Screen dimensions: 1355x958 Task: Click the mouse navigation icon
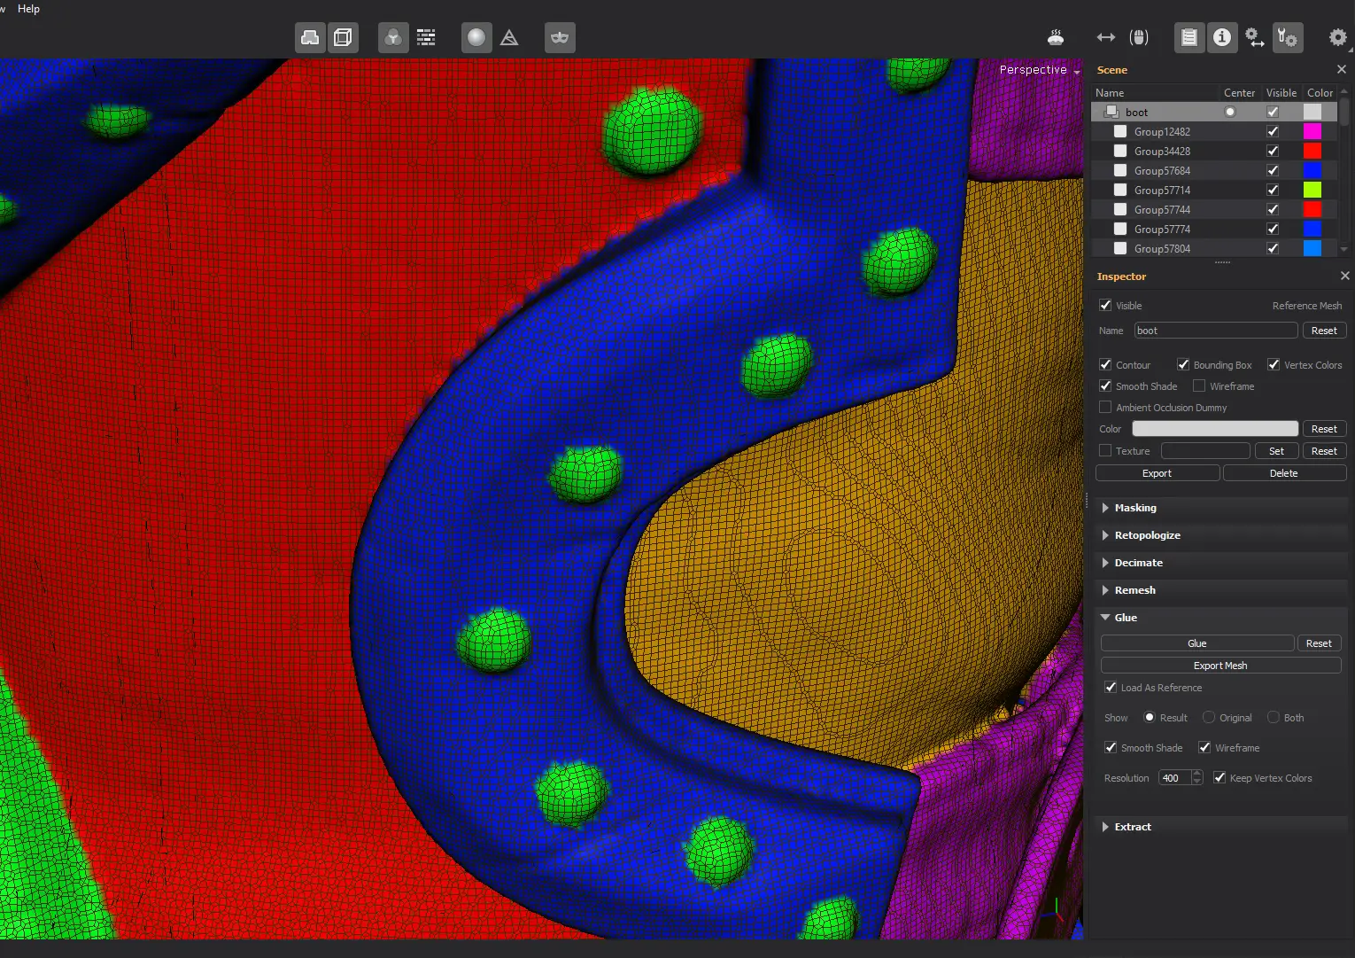click(1139, 37)
